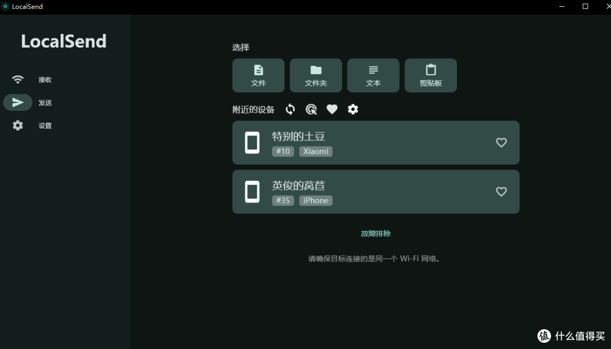Maximize the LocalSend window
The width and height of the screenshot is (611, 349).
pos(586,6)
